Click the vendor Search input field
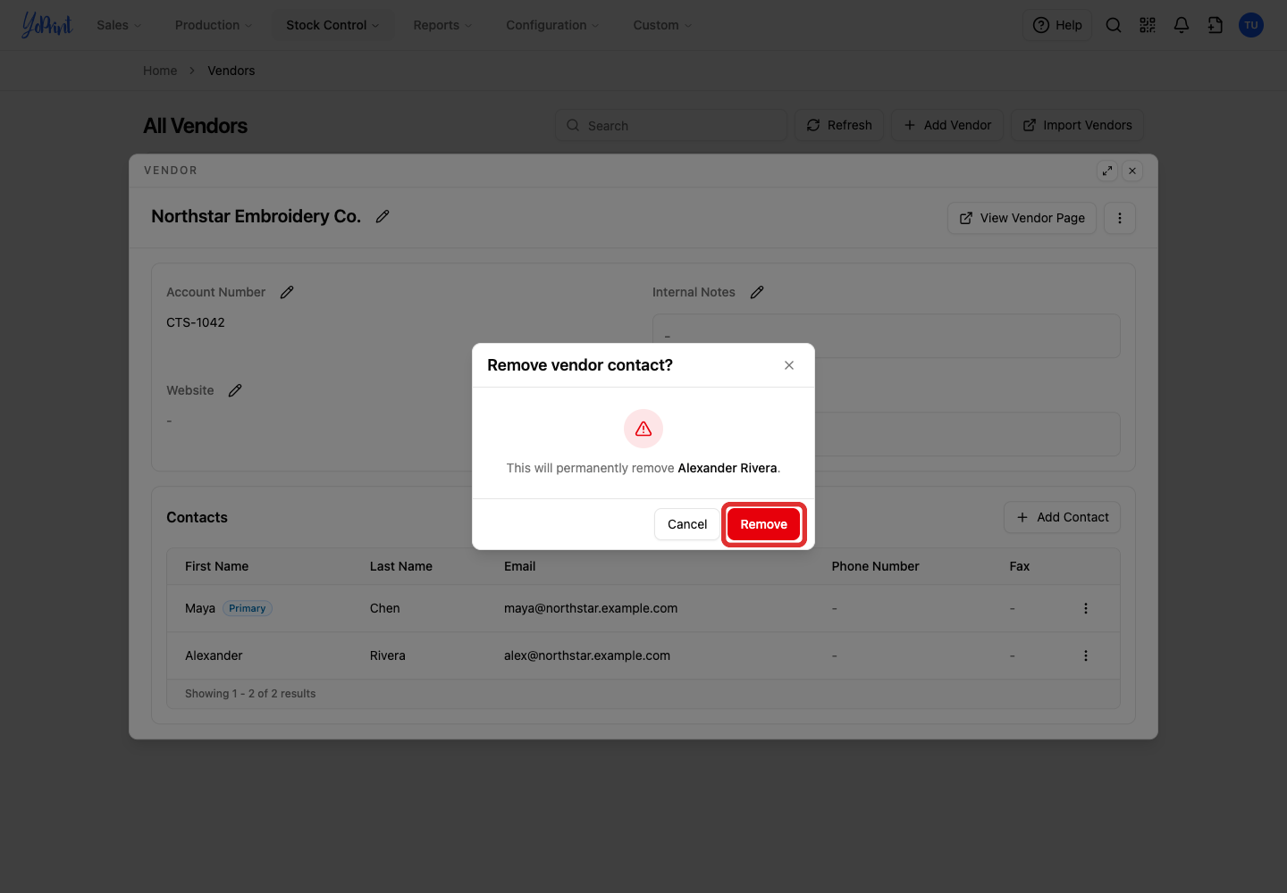 671,125
